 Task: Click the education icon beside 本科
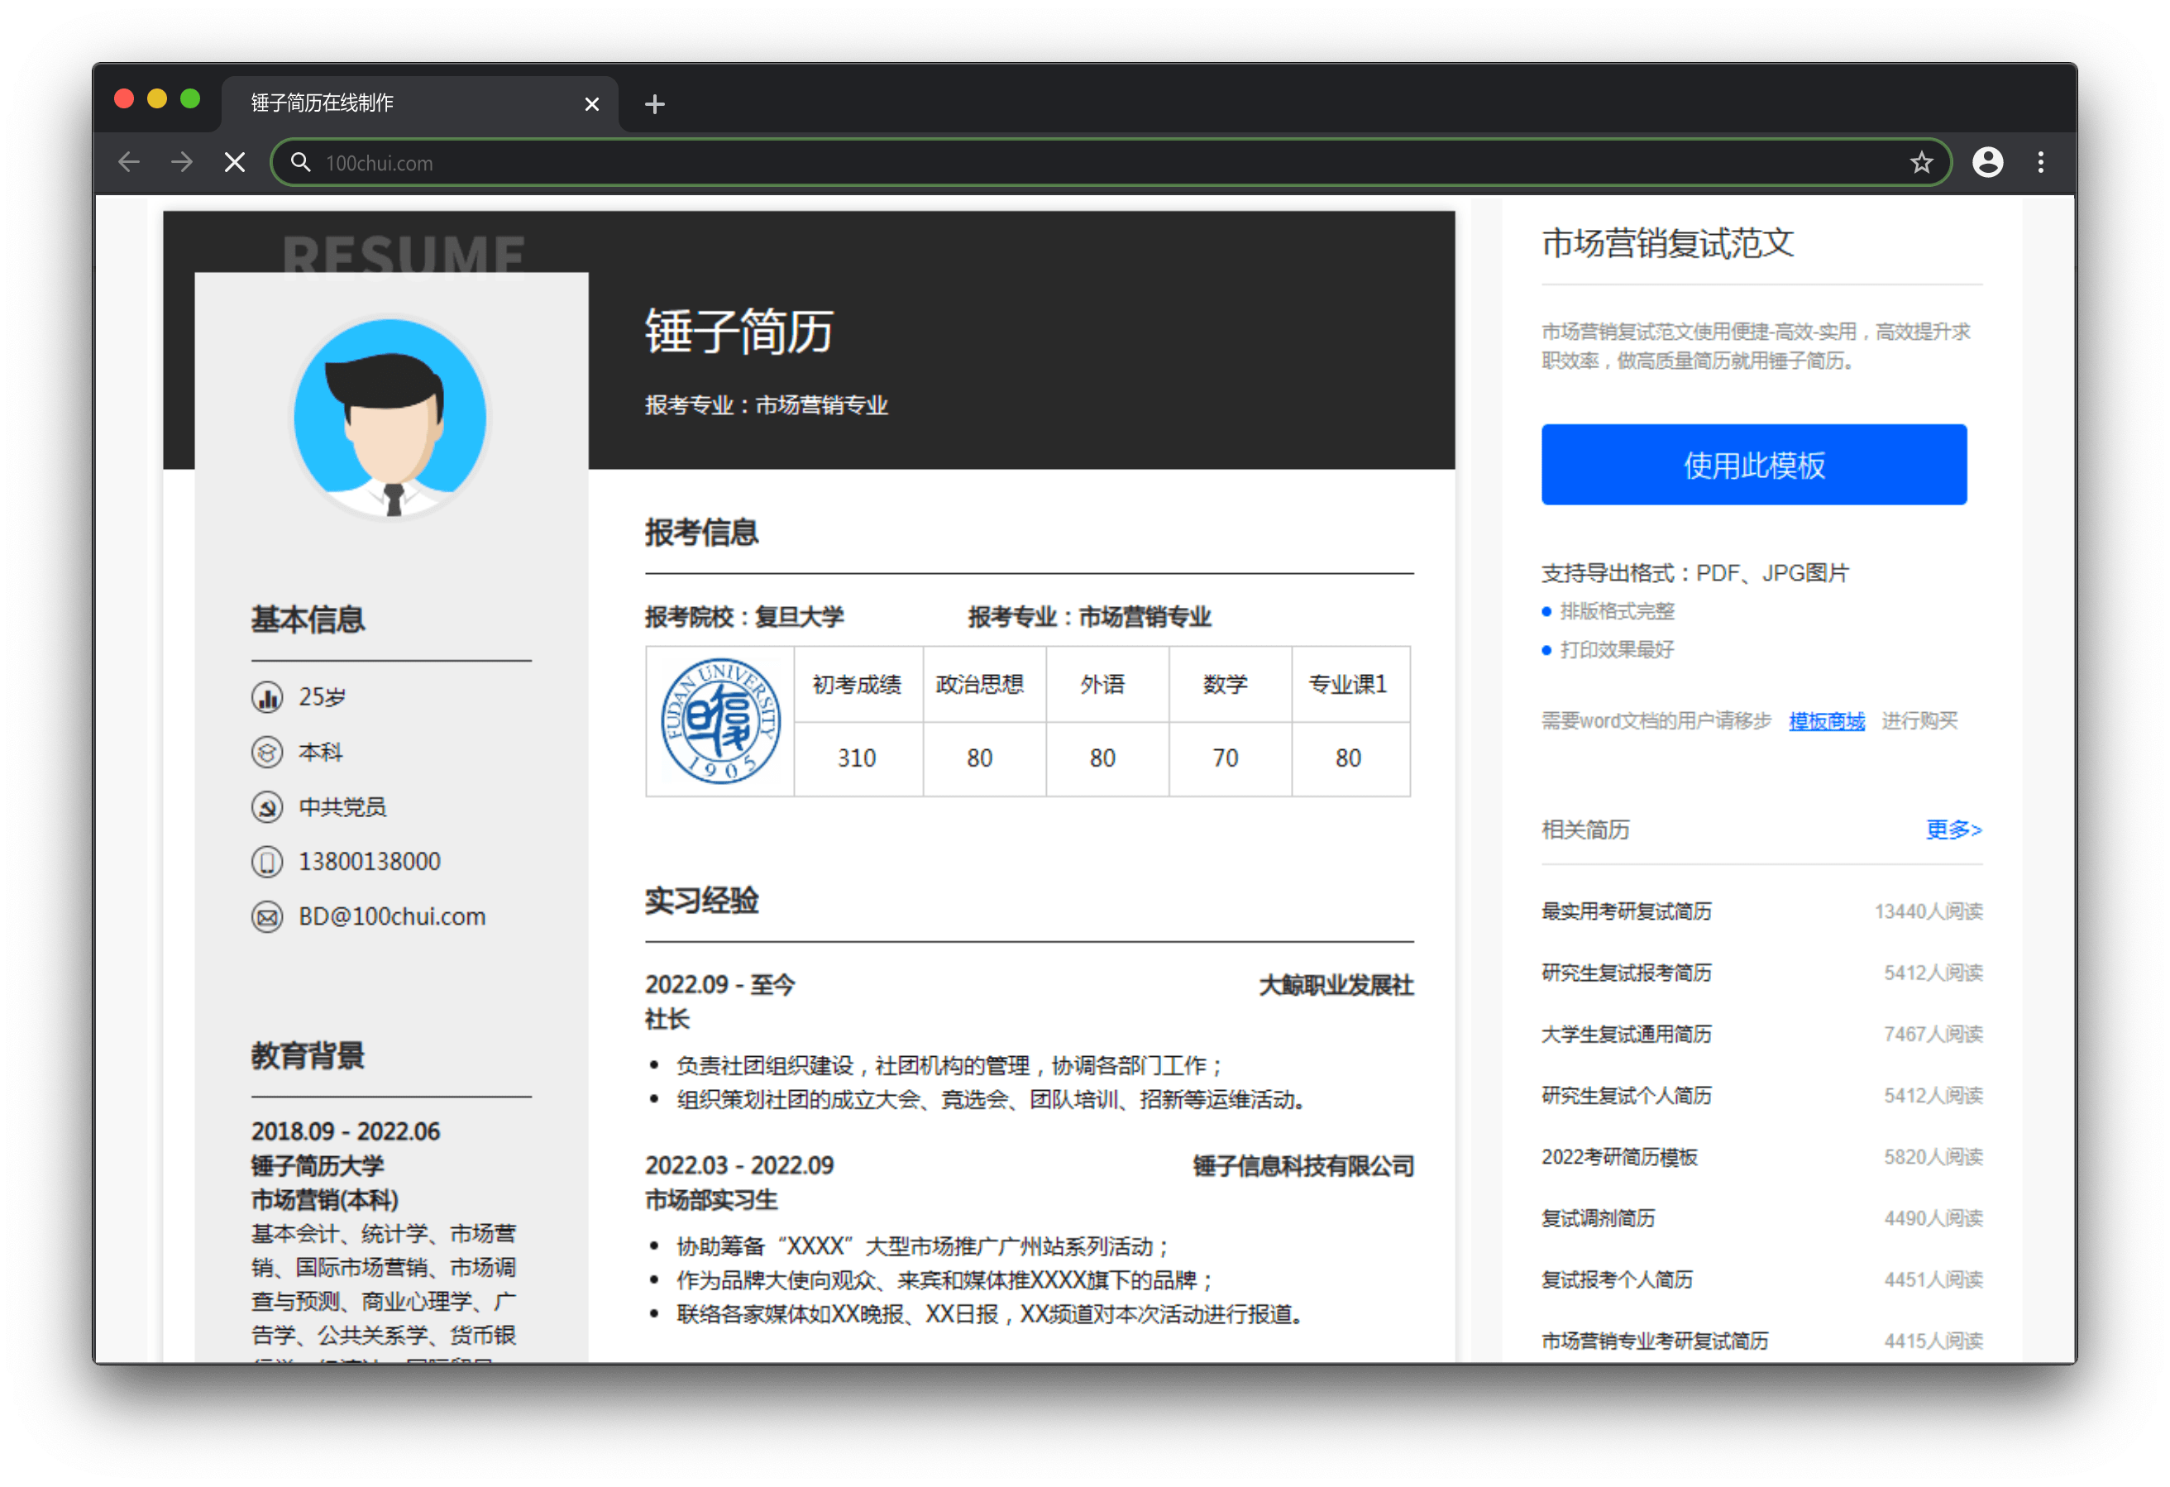pos(267,752)
